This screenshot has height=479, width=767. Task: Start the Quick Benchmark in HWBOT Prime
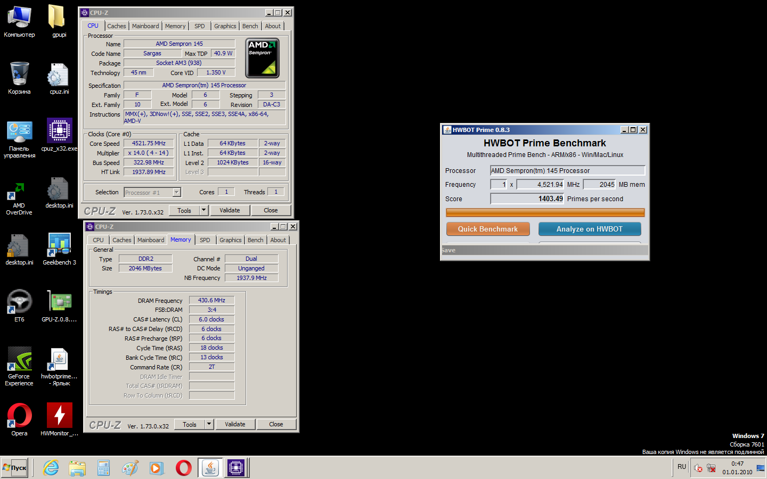tap(488, 229)
